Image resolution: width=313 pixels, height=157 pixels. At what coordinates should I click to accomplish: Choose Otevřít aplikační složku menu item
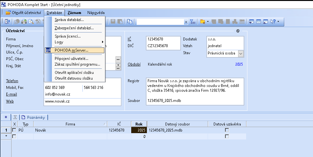point(74,73)
